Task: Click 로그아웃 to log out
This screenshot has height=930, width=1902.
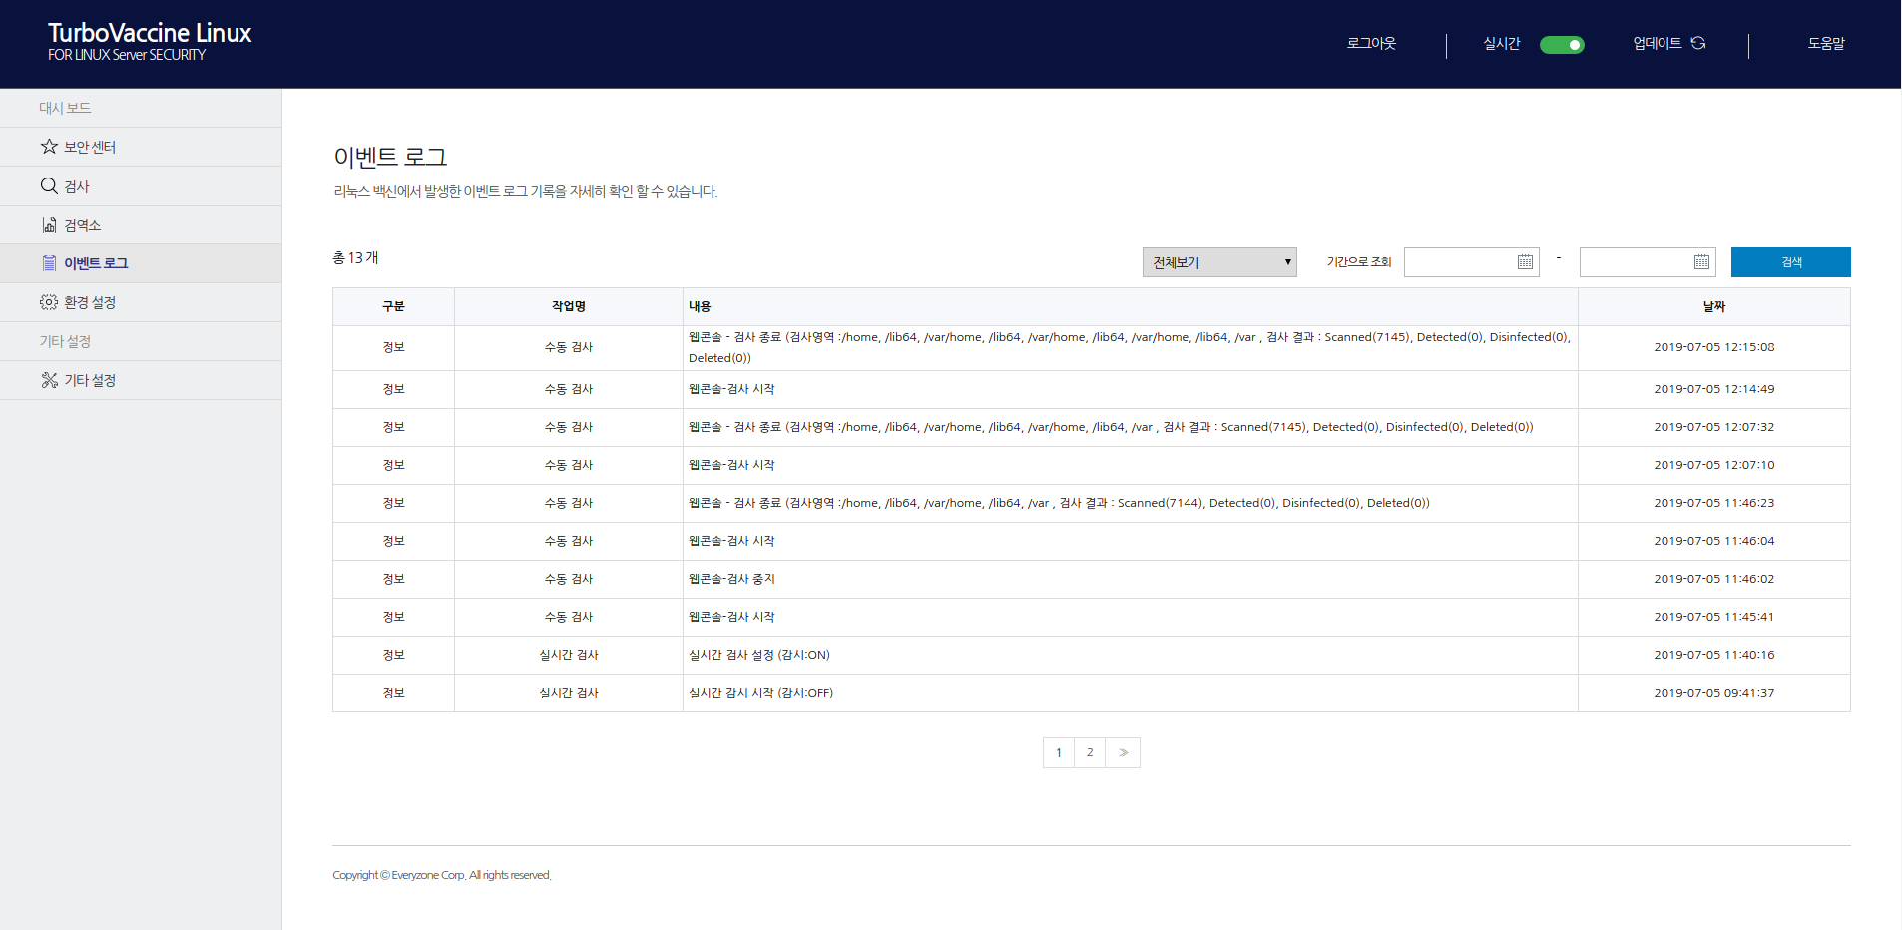Action: coord(1371,44)
